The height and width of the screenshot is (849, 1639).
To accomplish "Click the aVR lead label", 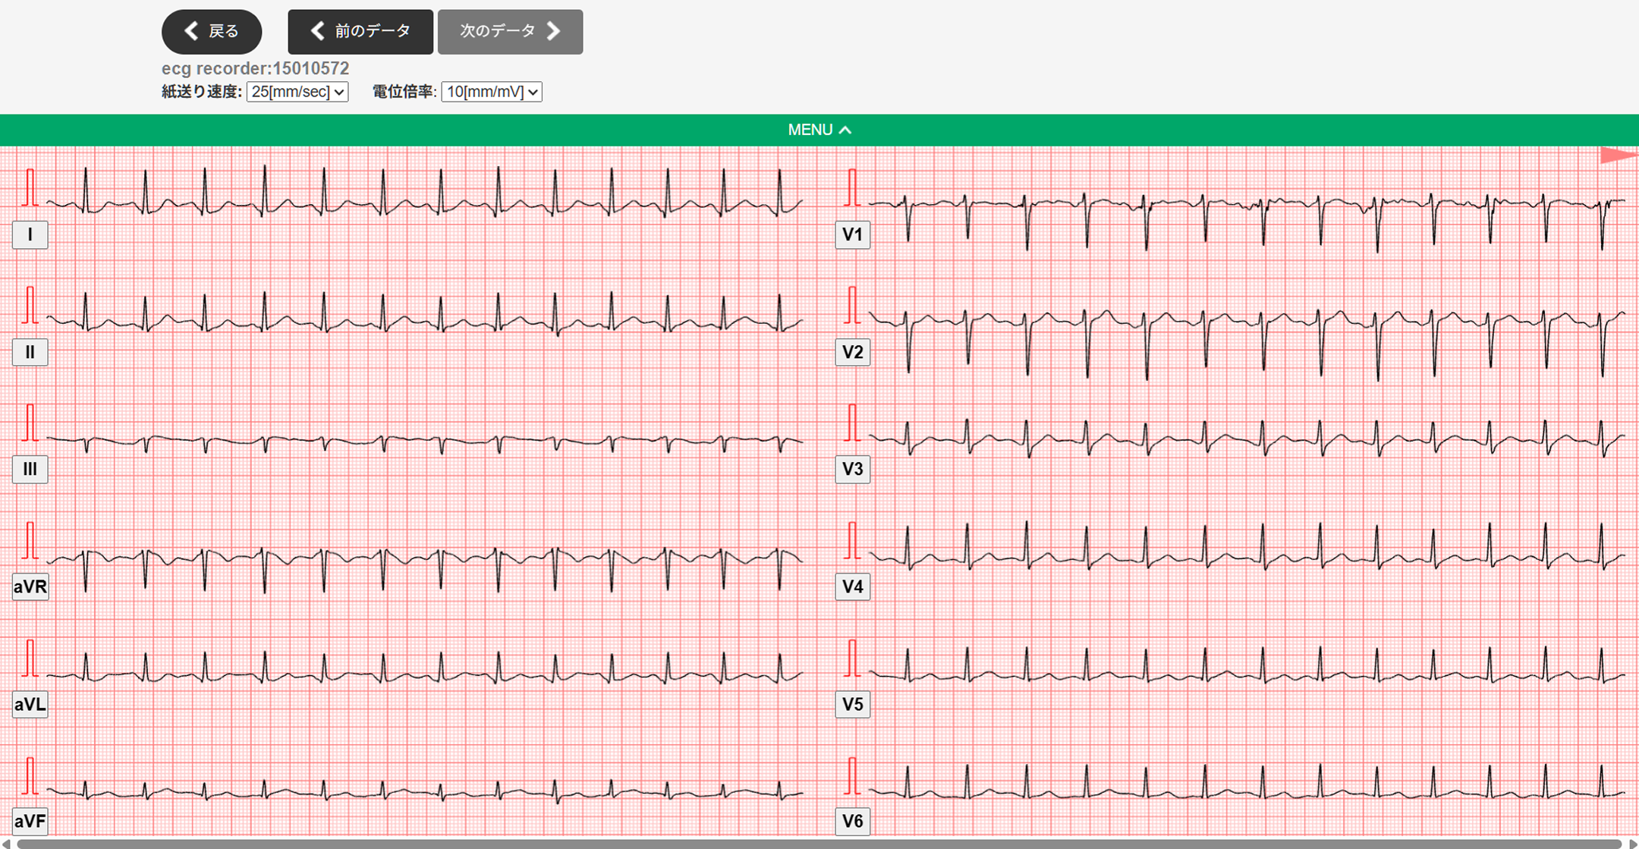I will pos(30,586).
